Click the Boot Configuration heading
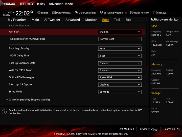Viewport: 182px width, 137px height. [x=19, y=26]
